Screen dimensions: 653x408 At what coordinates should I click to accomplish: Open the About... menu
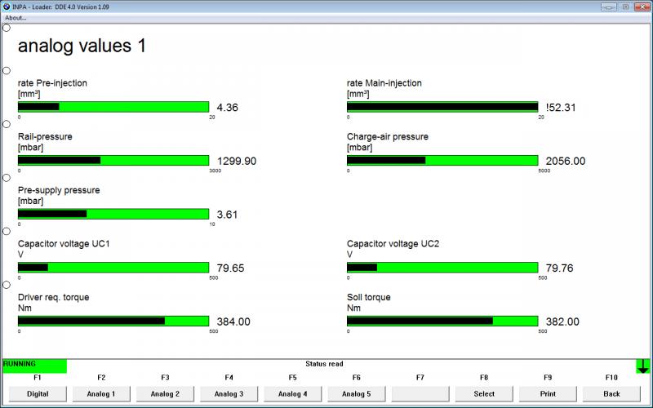pyautogui.click(x=16, y=17)
